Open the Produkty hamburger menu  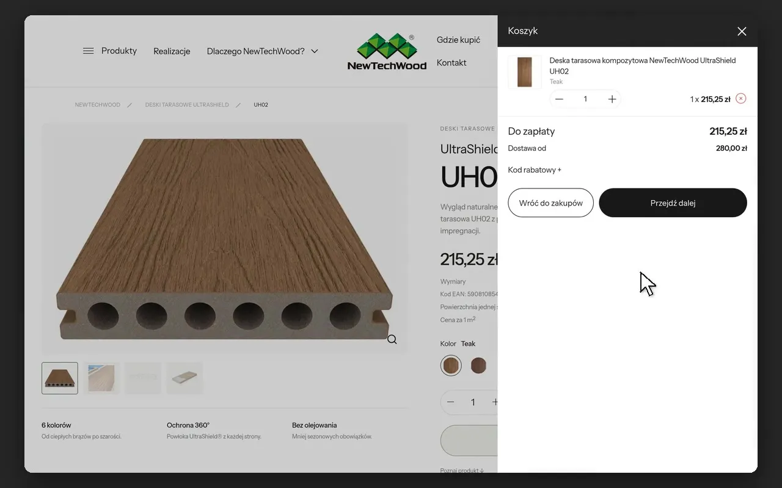pos(110,51)
